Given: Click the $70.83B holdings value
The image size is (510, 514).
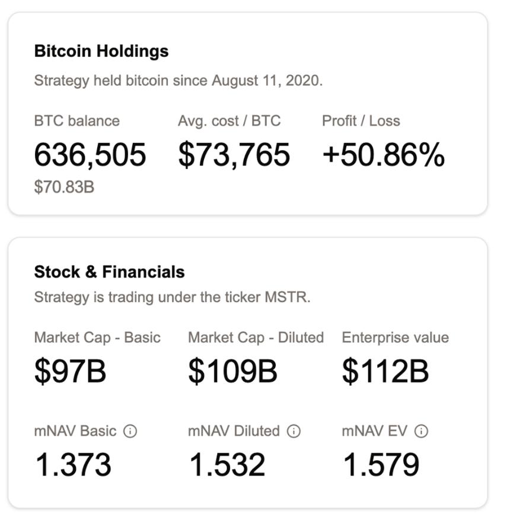Looking at the screenshot, I should pyautogui.click(x=64, y=188).
